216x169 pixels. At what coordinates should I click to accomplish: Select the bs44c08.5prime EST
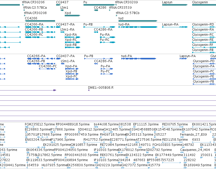click(96, 127)
